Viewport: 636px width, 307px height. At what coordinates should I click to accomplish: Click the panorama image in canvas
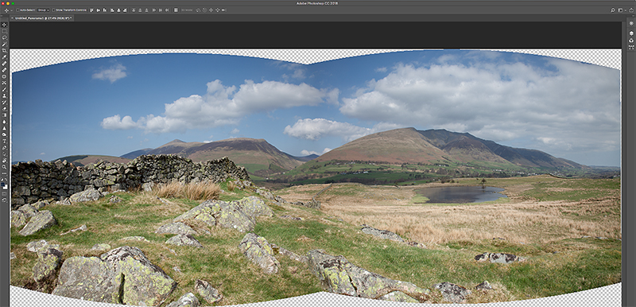316,178
